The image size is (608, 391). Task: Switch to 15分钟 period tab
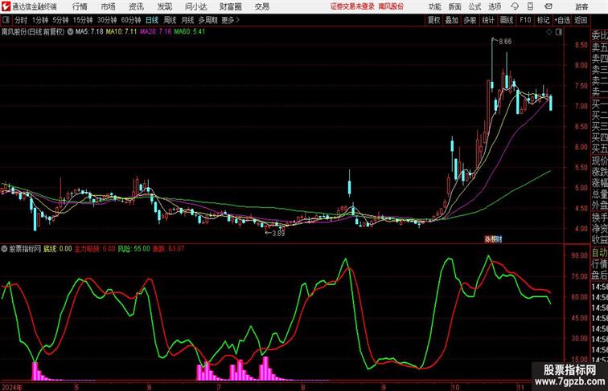tap(83, 20)
